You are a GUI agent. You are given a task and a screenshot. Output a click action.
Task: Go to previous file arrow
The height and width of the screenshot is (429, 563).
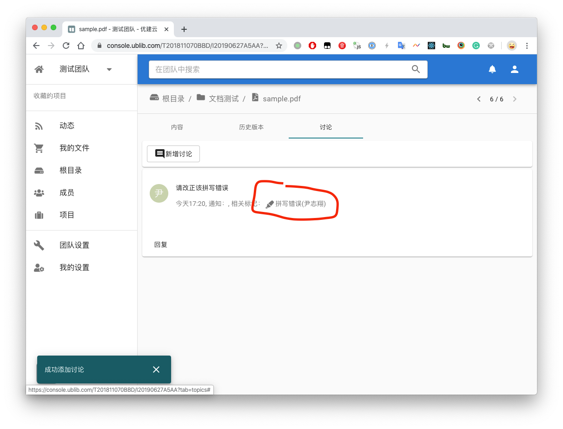pyautogui.click(x=478, y=99)
